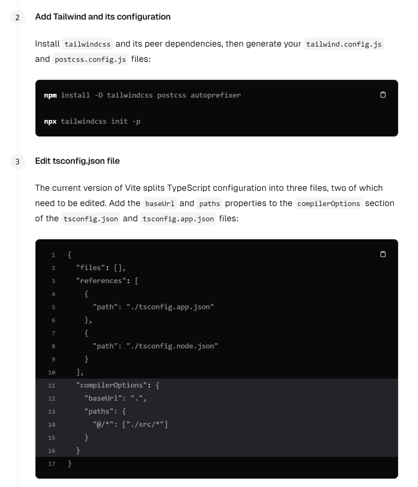This screenshot has width=418, height=487.
Task: Click the 'Add Tailwind and its configuration' heading
Action: pyautogui.click(x=103, y=17)
